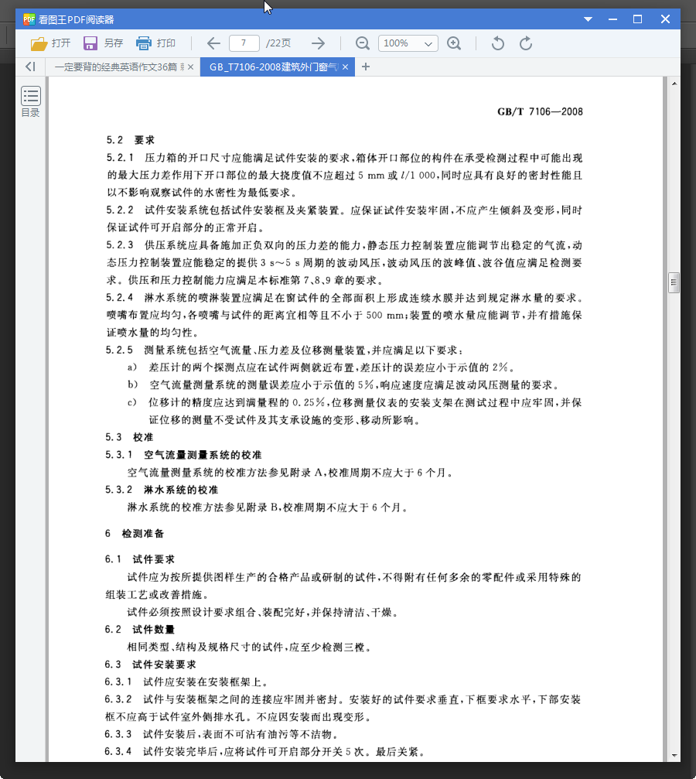Click the heading 5.3 校准
This screenshot has height=779, width=696.
click(129, 437)
